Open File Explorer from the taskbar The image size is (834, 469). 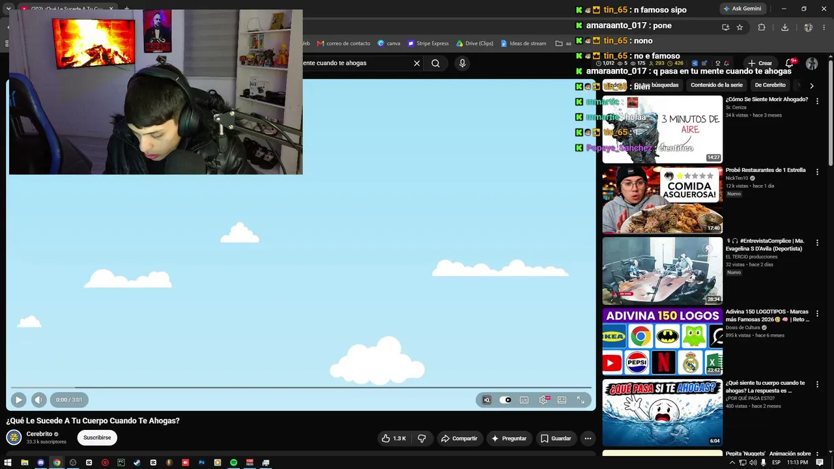coord(25,462)
